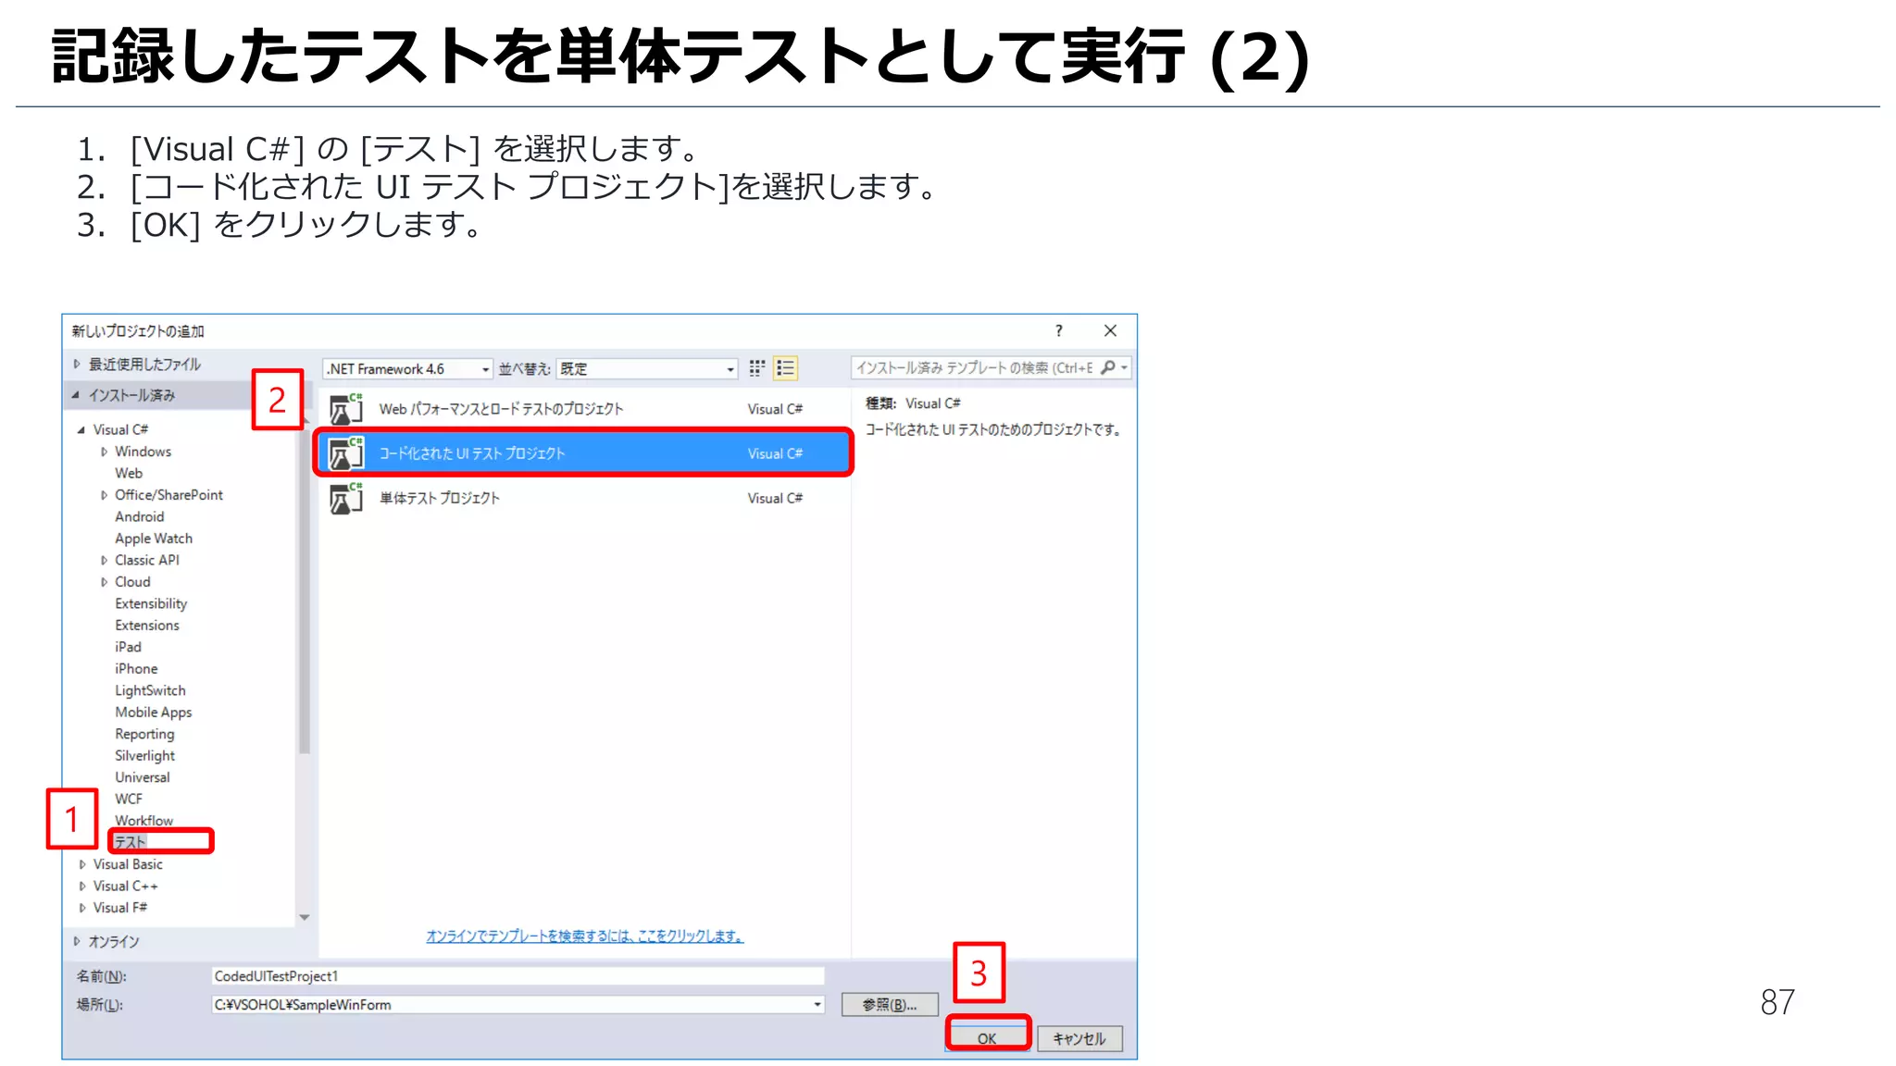Expand the Visual Basic node
1896x1066 pixels.
click(x=82, y=864)
